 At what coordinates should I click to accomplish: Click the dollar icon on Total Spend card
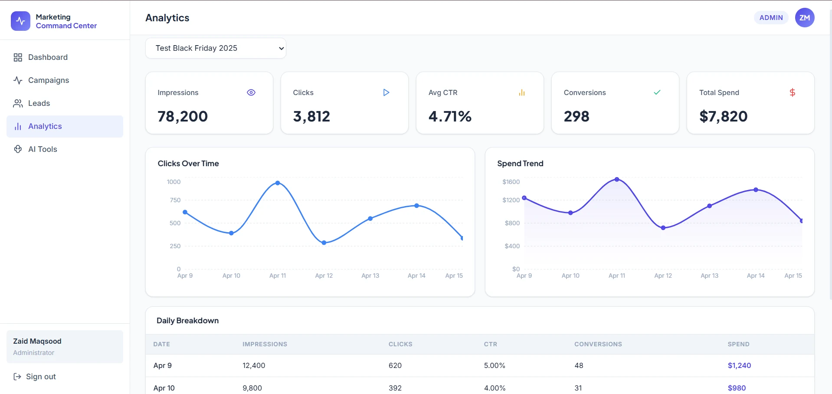tap(793, 92)
